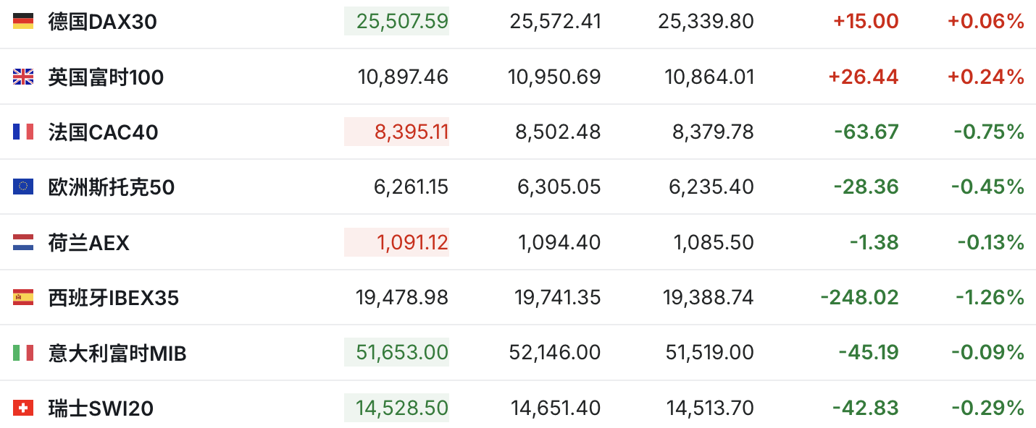Image resolution: width=1036 pixels, height=428 pixels.
Task: Click the +0.24% change for 富时100
Action: tap(986, 77)
